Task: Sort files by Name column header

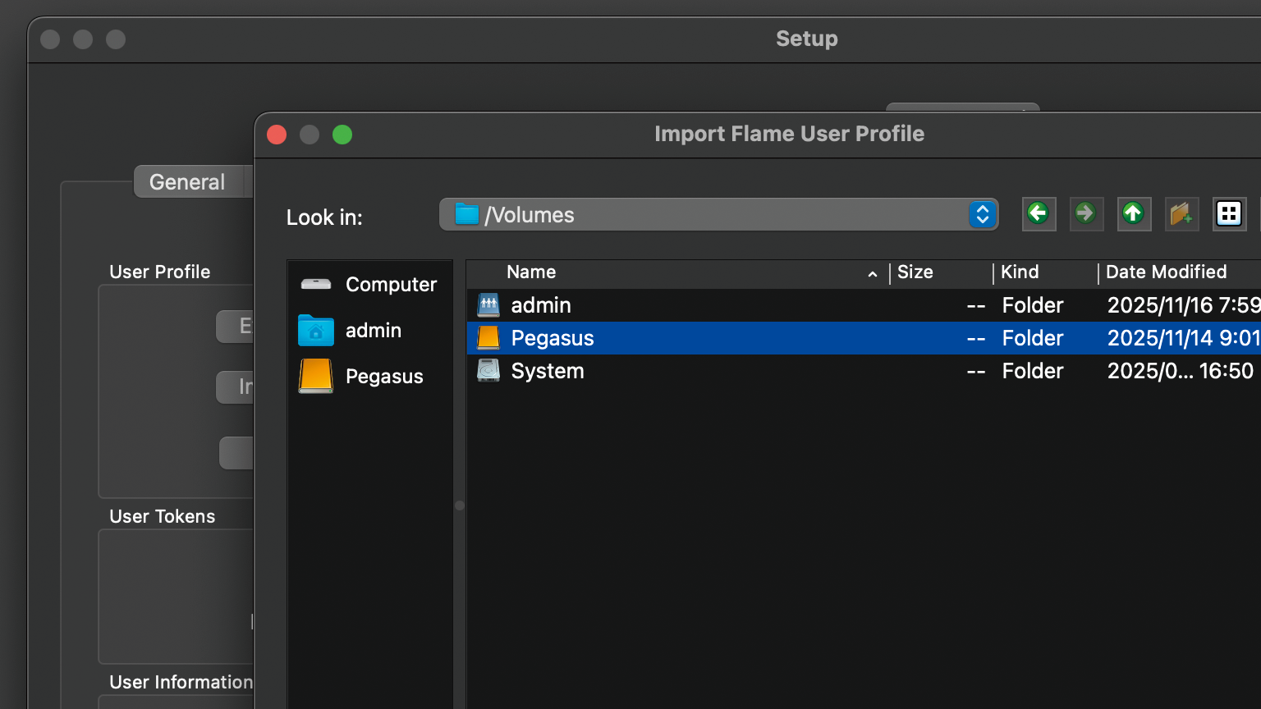Action: (x=531, y=272)
